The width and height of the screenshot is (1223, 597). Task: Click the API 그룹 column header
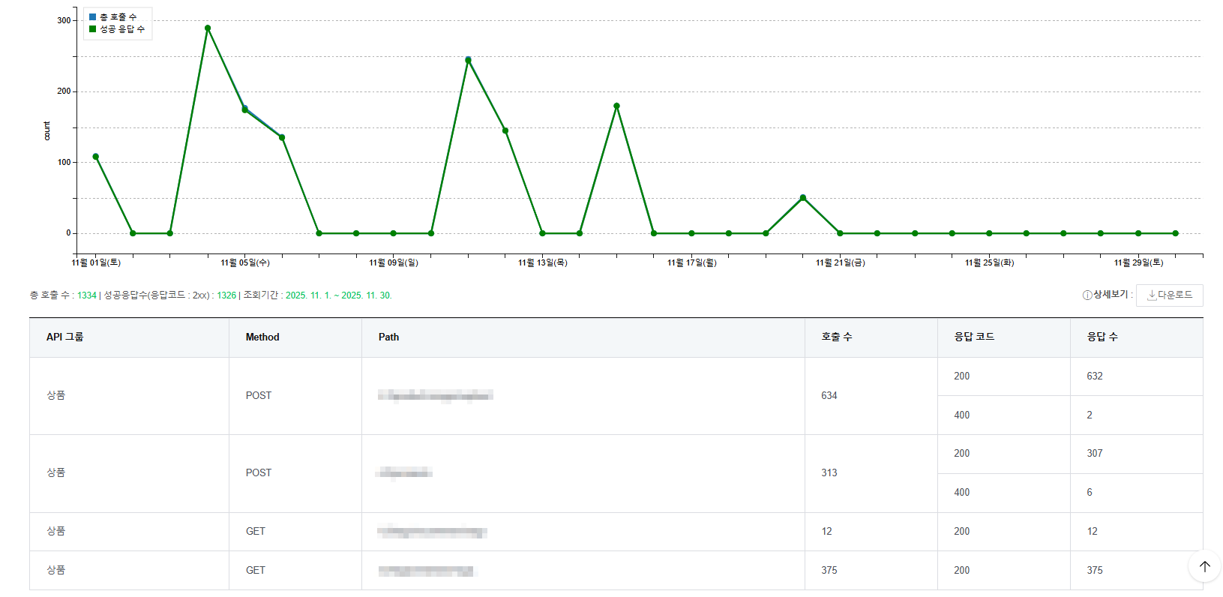tap(65, 337)
